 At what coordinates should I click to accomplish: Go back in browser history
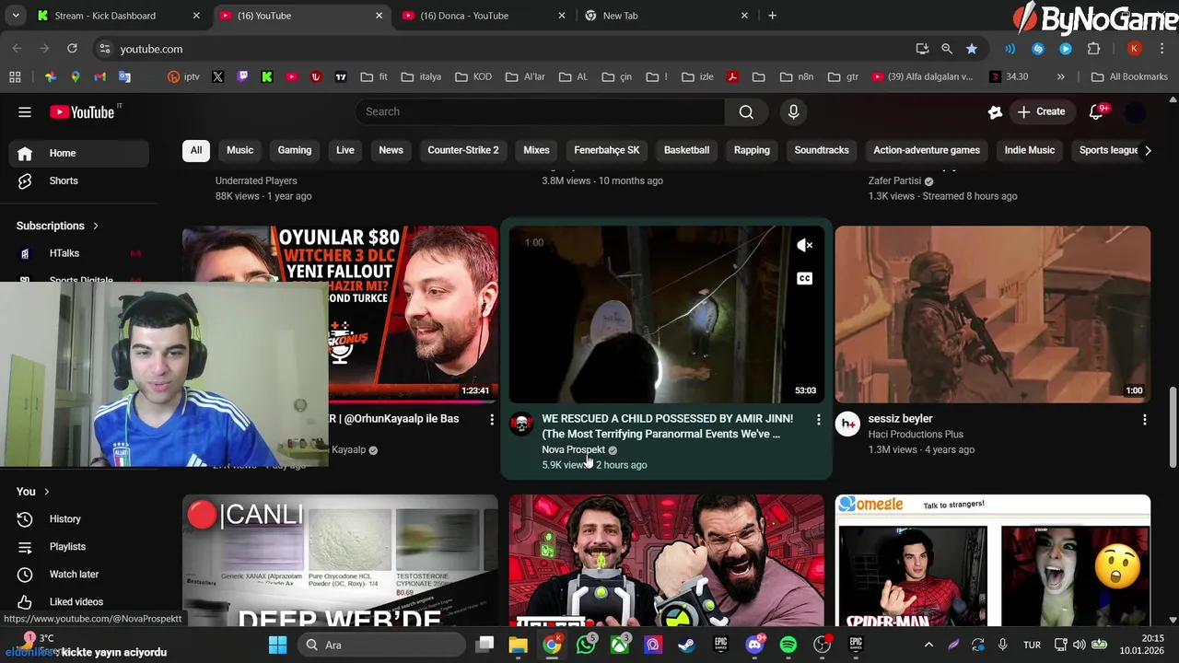(x=17, y=49)
